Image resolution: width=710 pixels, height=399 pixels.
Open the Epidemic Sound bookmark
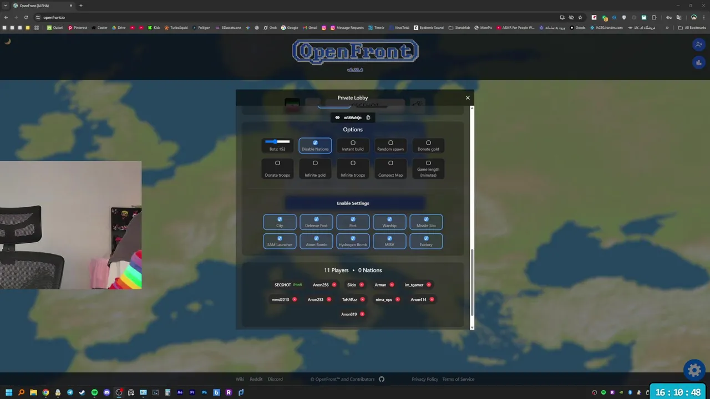tap(428, 27)
